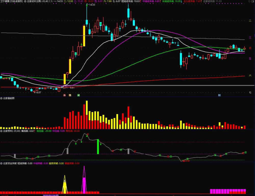The image size is (255, 196).
Task: Click the 短线突破 0.00 value
Action: 25,163
